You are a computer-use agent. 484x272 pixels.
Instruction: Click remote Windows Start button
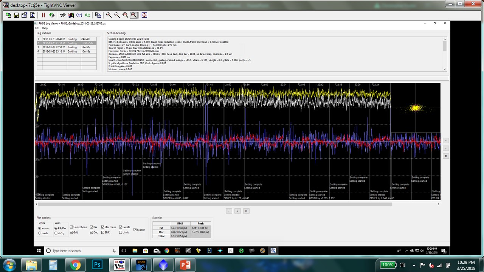[x=39, y=250]
